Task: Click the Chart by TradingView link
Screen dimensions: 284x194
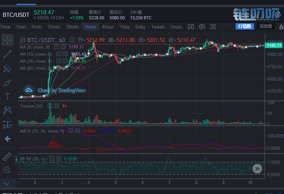Action: (x=62, y=90)
